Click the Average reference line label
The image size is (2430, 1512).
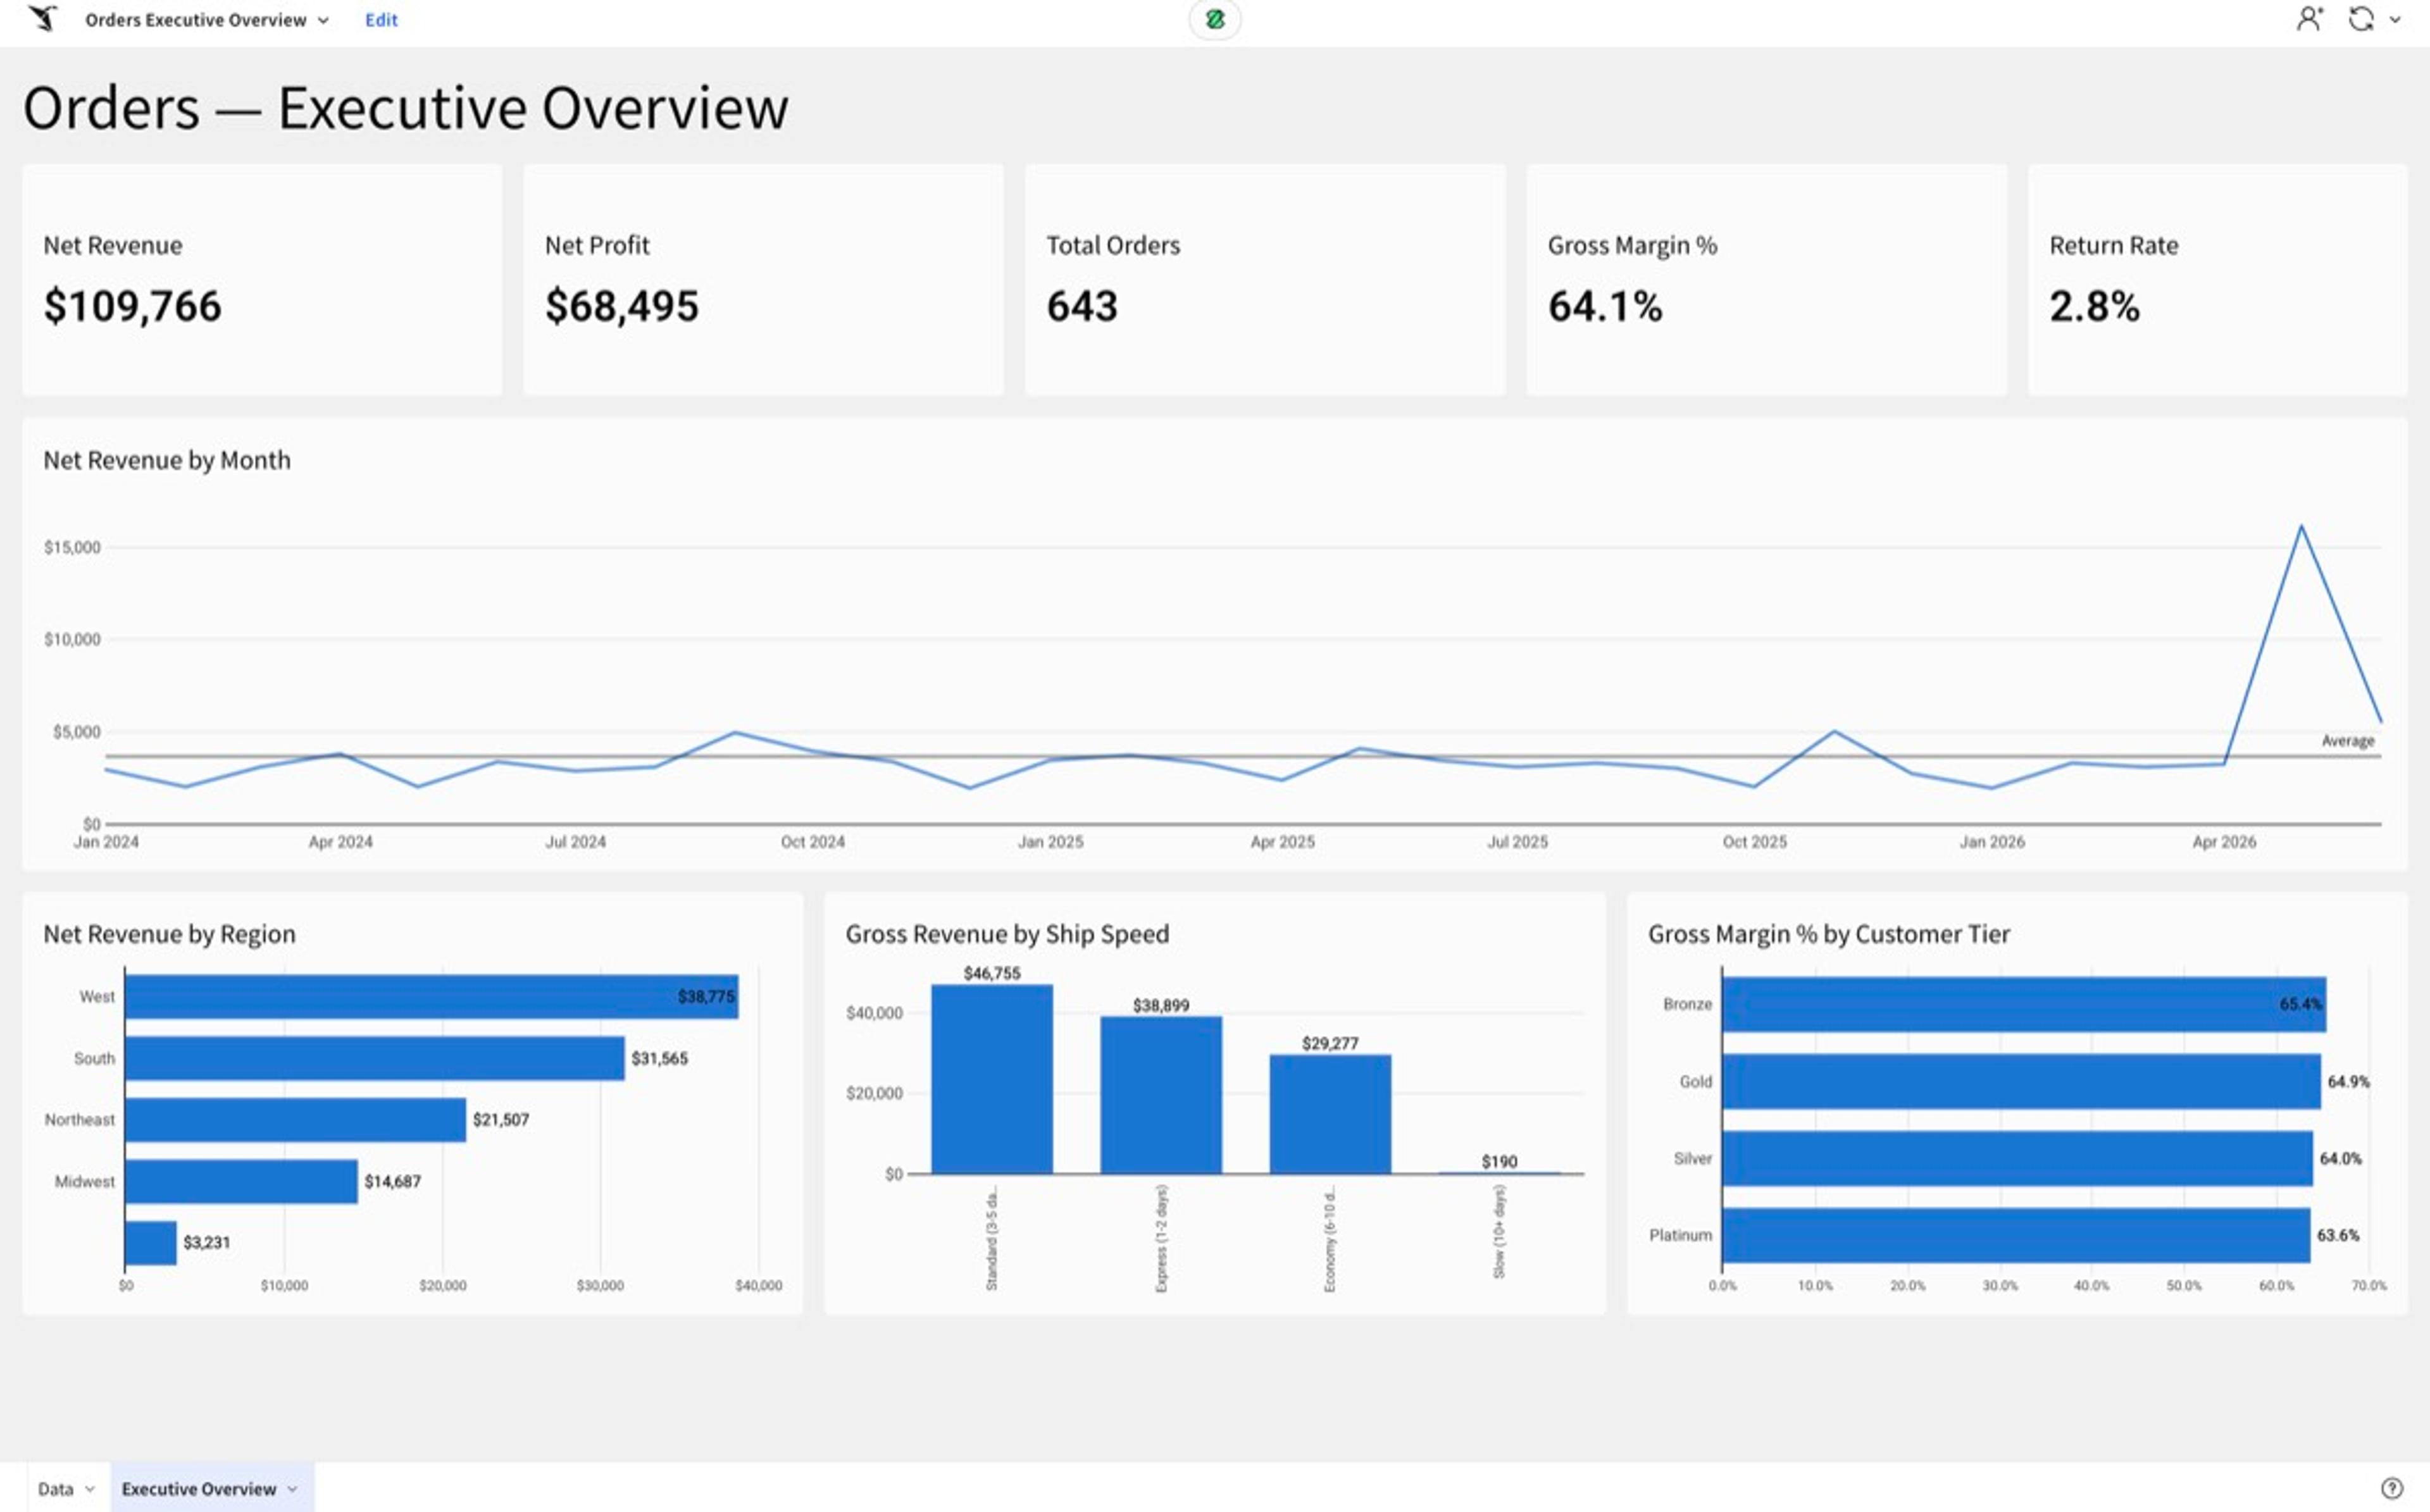click(x=2347, y=741)
